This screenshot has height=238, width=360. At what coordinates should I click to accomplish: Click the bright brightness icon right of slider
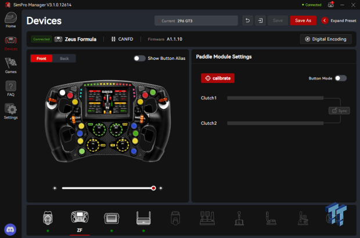(x=161, y=188)
